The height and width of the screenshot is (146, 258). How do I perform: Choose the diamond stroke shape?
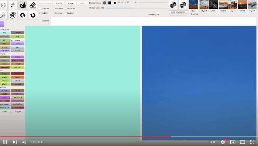click(x=115, y=3)
